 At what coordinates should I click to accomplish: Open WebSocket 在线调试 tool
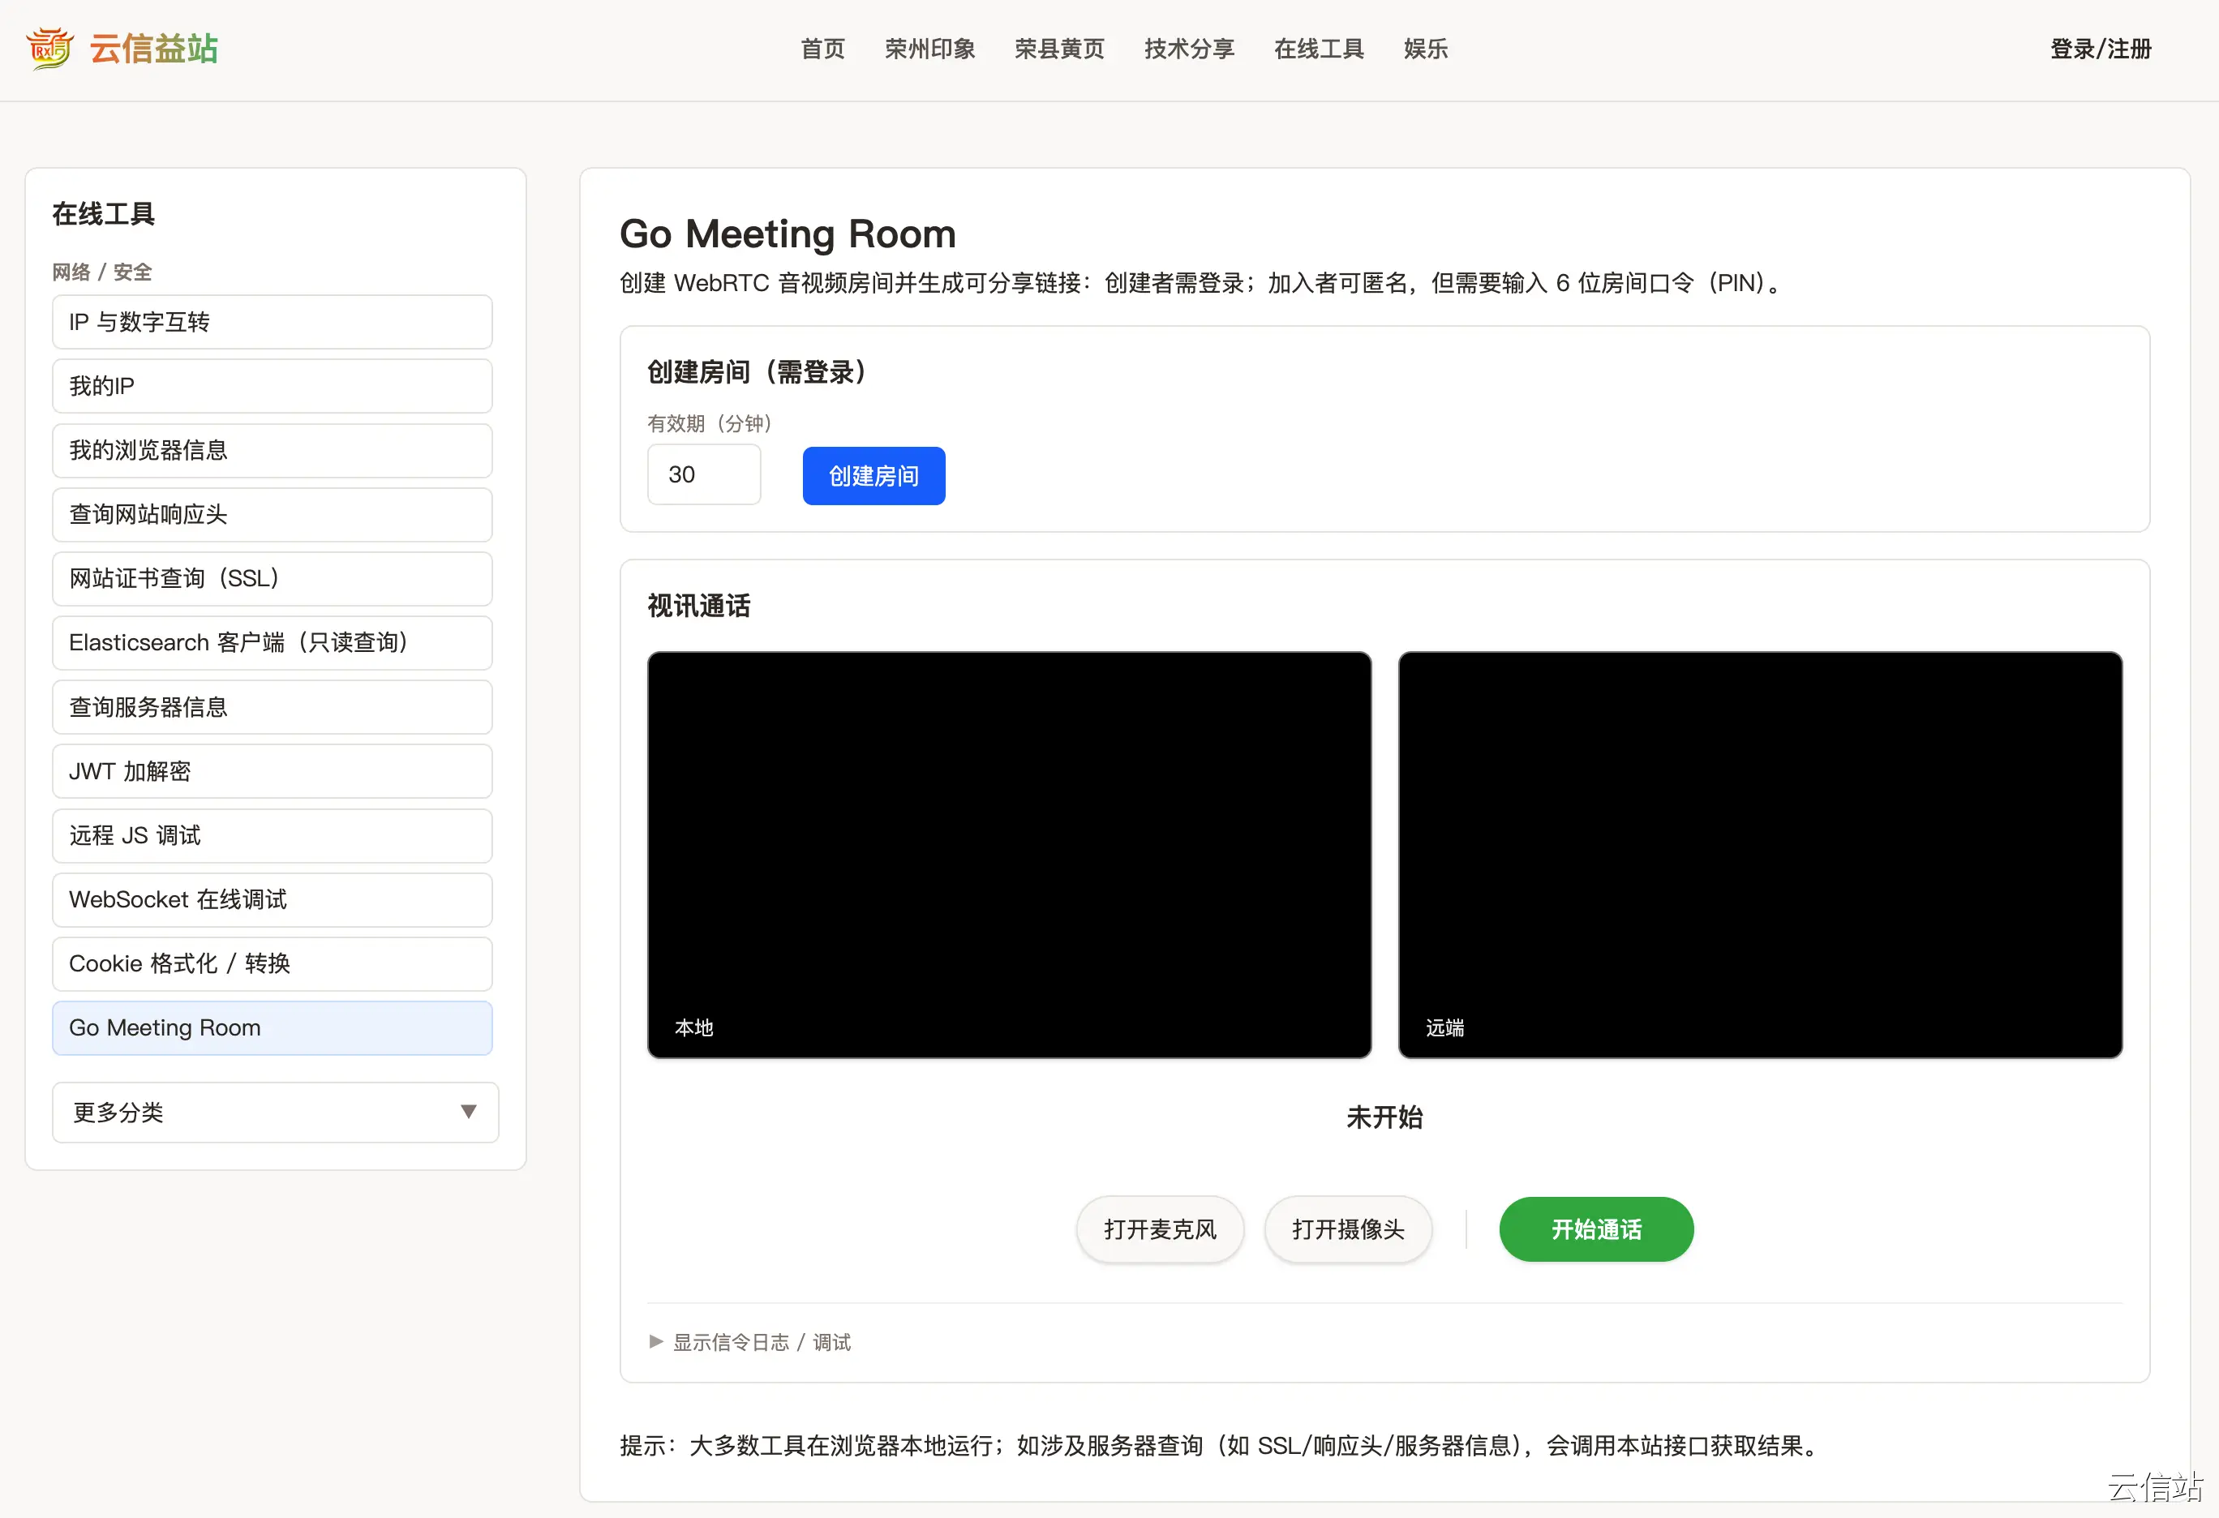point(273,899)
